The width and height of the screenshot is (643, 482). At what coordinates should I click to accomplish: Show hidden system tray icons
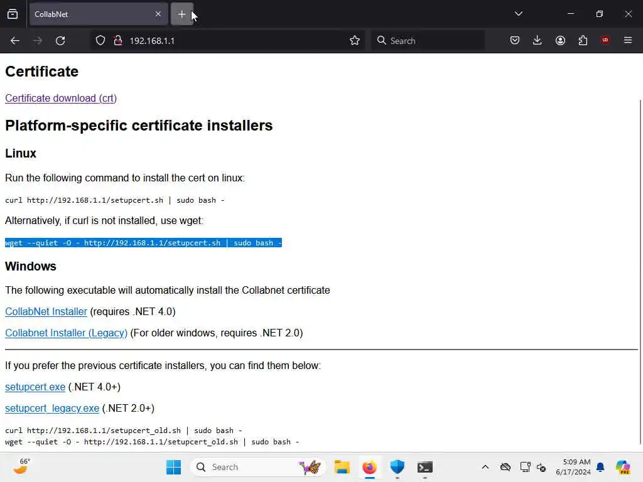(x=485, y=467)
